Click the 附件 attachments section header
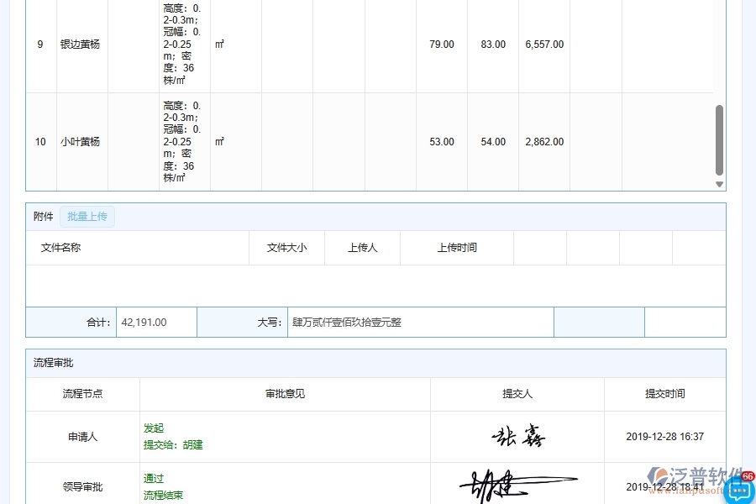Screen dimensions: 756x504 pos(43,216)
